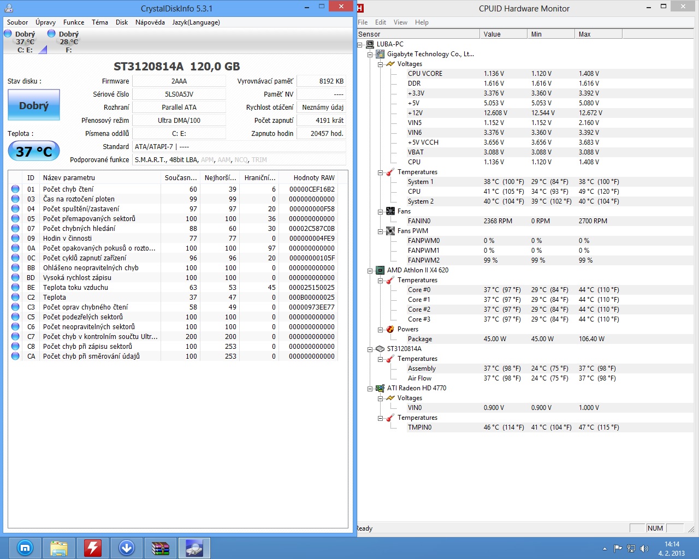The image size is (699, 559).
Task: Click Value column header in HWMonitor
Action: point(504,34)
